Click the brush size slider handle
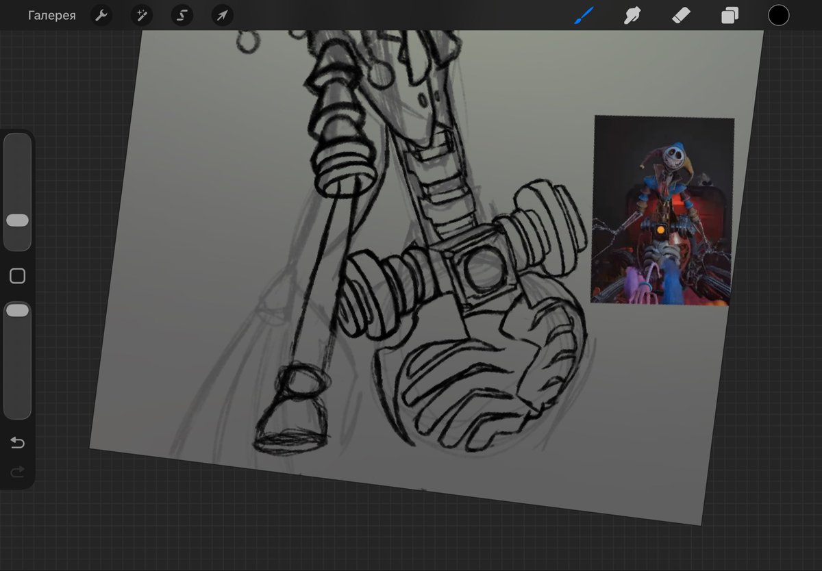Viewport: 822px width, 571px height. pyautogui.click(x=17, y=220)
